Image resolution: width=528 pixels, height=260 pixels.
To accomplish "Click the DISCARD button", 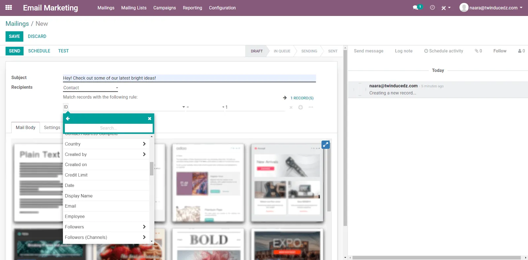I will (x=37, y=36).
